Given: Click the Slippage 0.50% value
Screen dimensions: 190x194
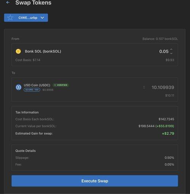Looking at the screenshot, I should click(x=169, y=158).
